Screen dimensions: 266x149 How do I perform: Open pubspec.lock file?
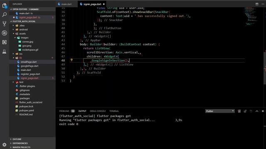[x=32, y=106]
